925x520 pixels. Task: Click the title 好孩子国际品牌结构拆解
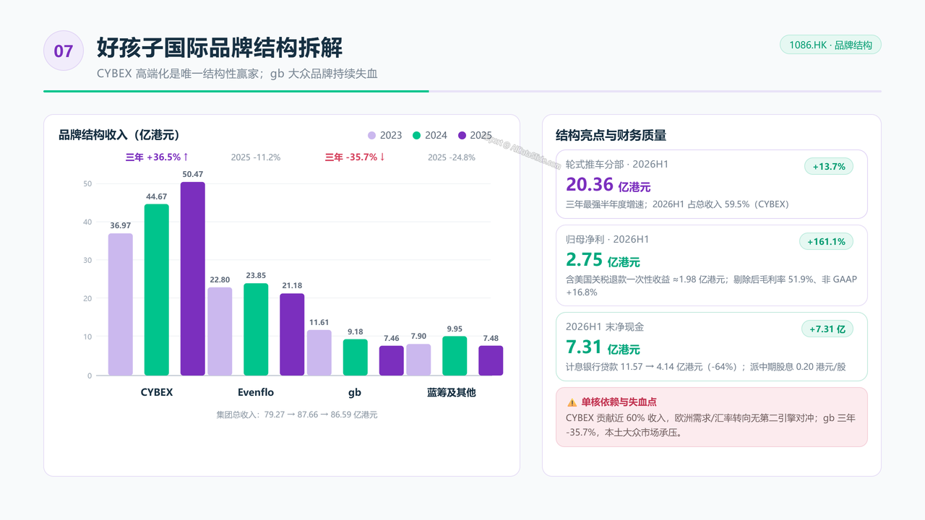click(220, 48)
